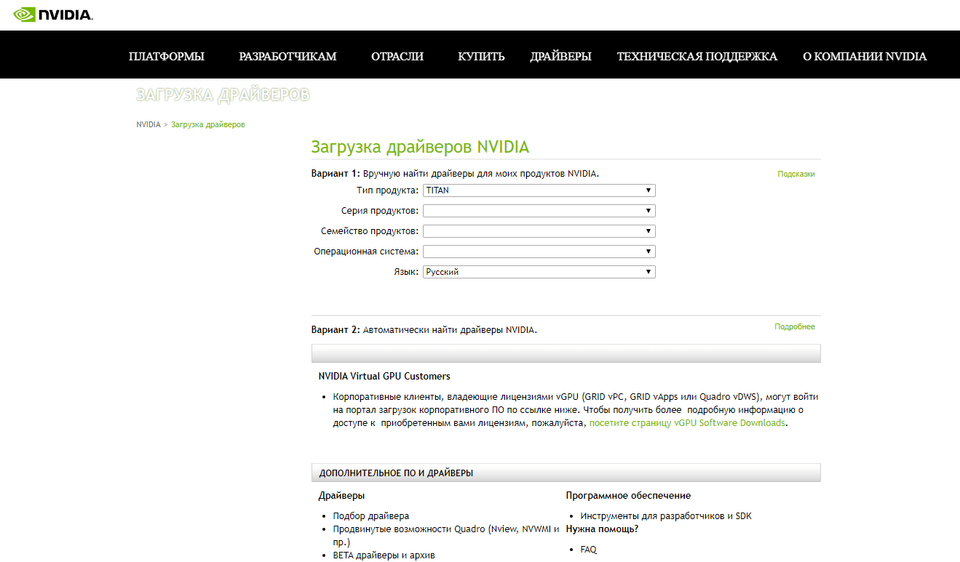
Task: Open О компании NVIDIA menu
Action: 865,57
